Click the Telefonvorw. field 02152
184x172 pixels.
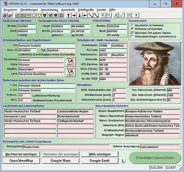[x=105, y=55]
